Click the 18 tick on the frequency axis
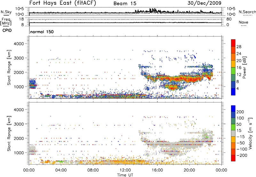This screenshot has width=256, height=177. tap(21, 19)
